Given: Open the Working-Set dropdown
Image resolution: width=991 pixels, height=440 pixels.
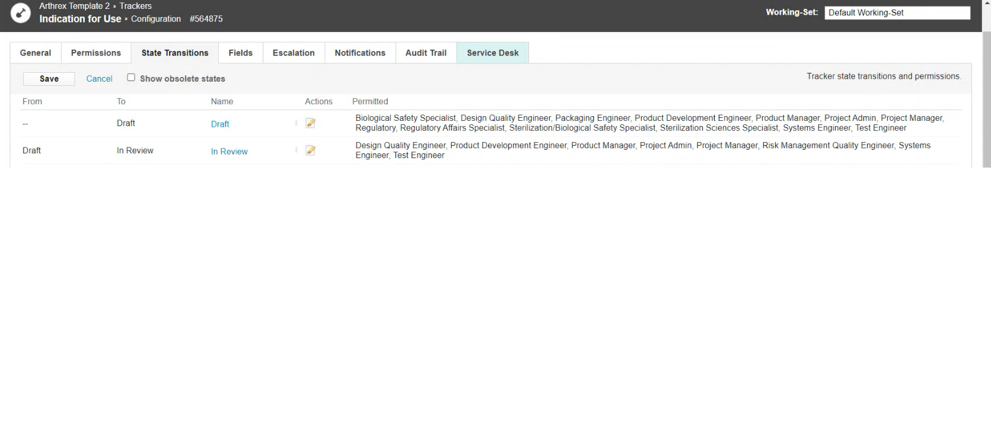Looking at the screenshot, I should coord(897,12).
